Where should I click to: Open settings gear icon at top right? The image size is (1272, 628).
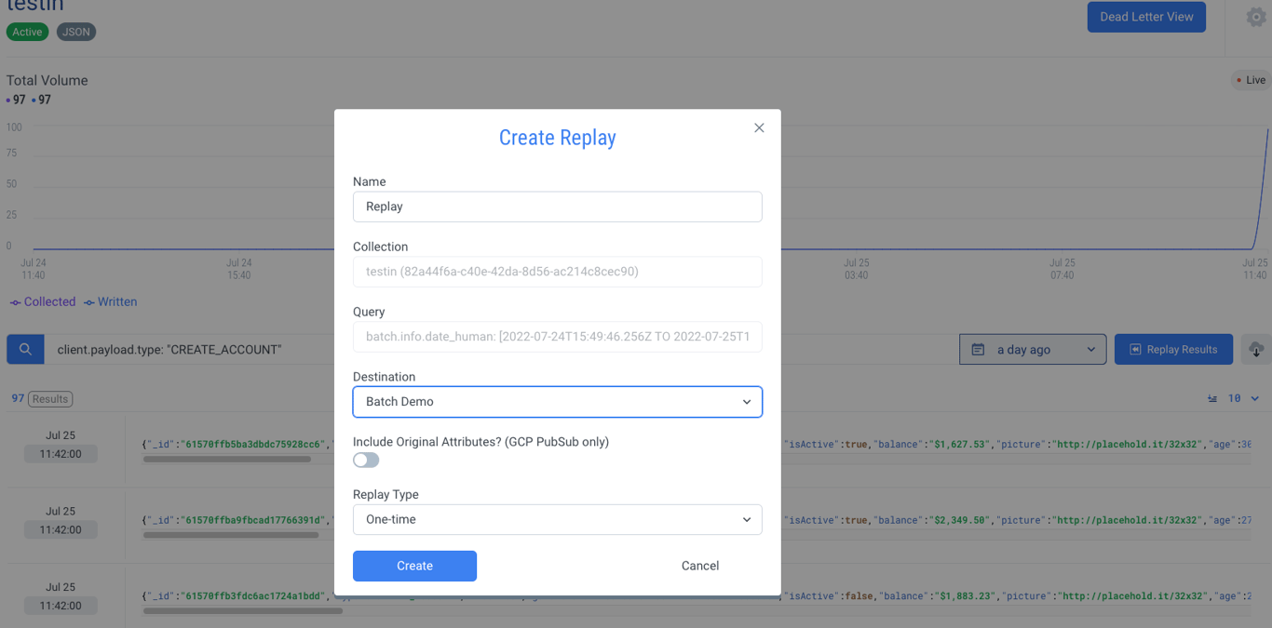point(1256,17)
